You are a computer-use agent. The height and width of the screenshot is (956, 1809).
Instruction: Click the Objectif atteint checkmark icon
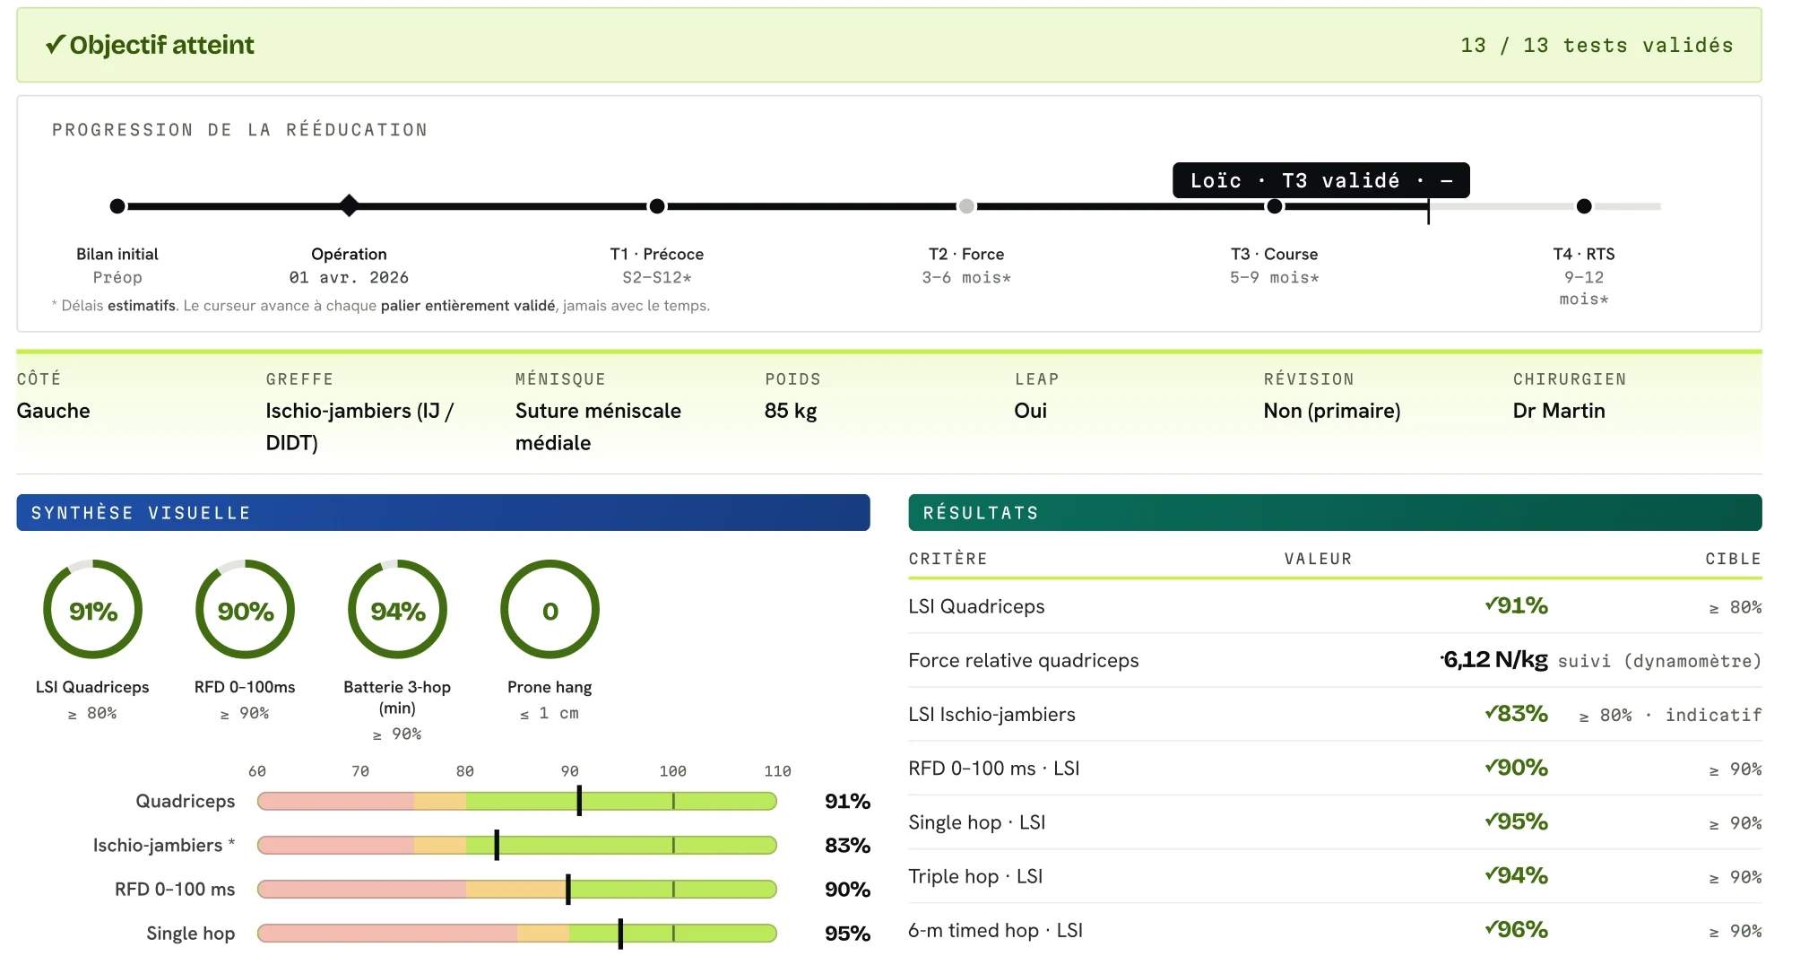tap(55, 44)
